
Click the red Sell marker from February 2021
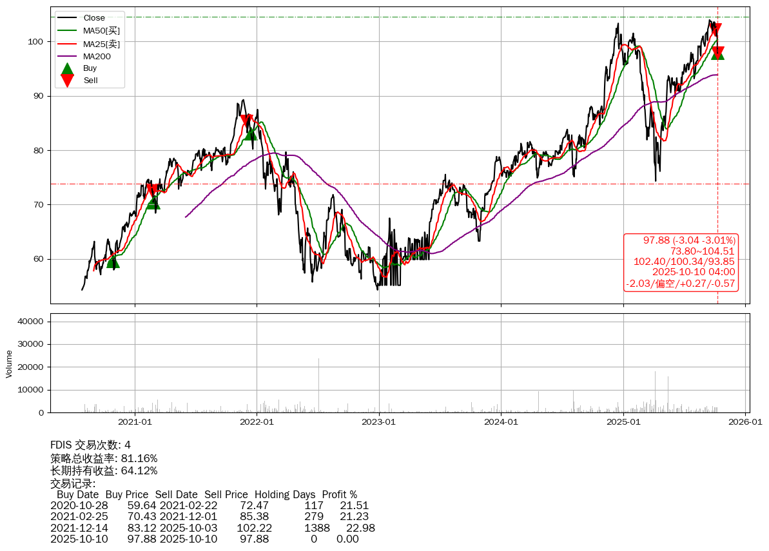tap(151, 189)
